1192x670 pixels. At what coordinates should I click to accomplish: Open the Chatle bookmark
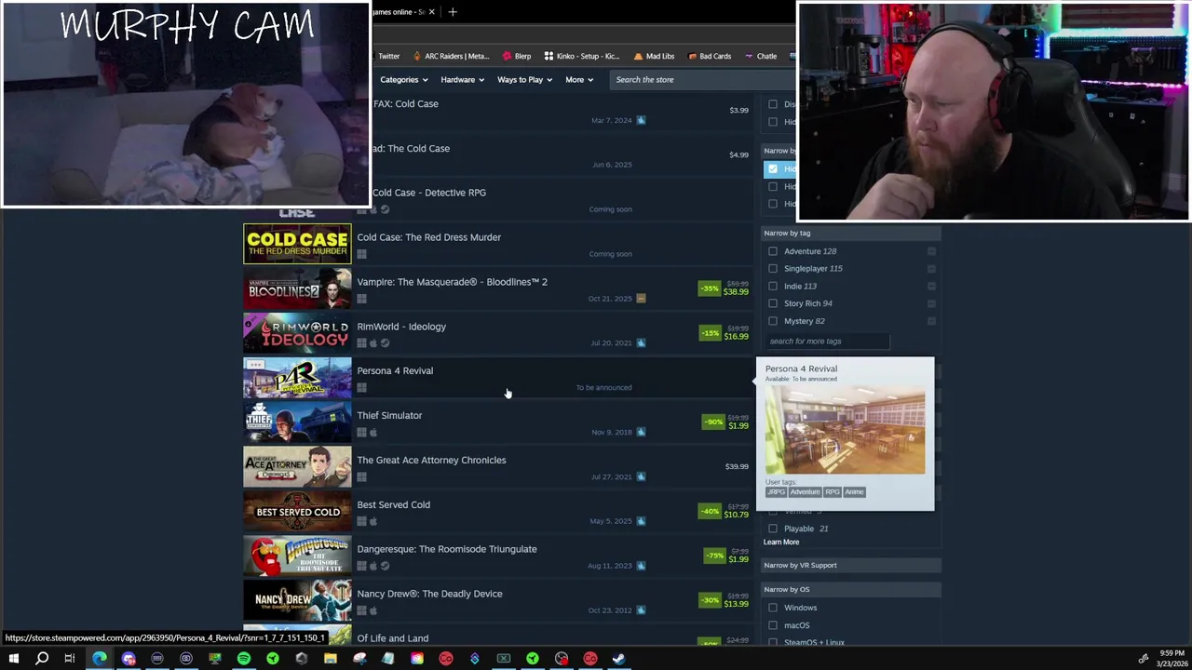tap(761, 56)
